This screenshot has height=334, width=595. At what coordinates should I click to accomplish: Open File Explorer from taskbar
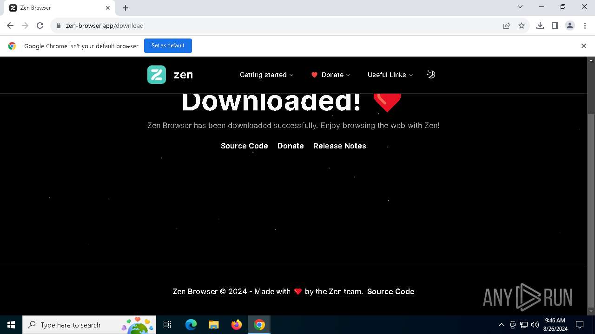pos(214,325)
